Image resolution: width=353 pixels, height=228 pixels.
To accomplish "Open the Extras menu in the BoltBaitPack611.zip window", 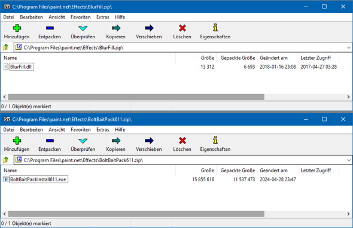I will point(103,130).
